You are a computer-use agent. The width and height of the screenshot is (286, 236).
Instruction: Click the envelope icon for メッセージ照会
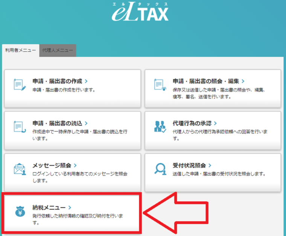point(20,169)
